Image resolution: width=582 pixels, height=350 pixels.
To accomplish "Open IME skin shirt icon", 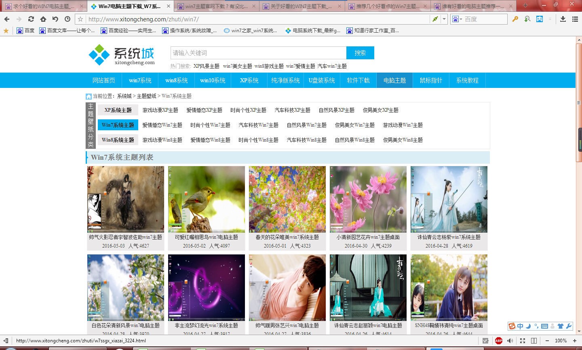I will click(x=560, y=326).
